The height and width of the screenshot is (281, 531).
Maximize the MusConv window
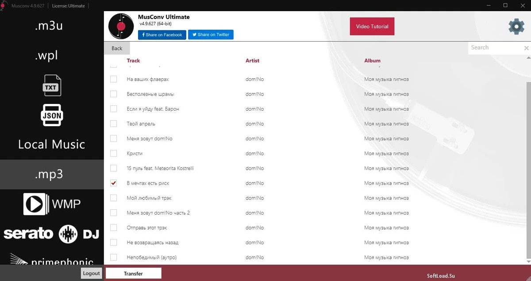point(505,5)
